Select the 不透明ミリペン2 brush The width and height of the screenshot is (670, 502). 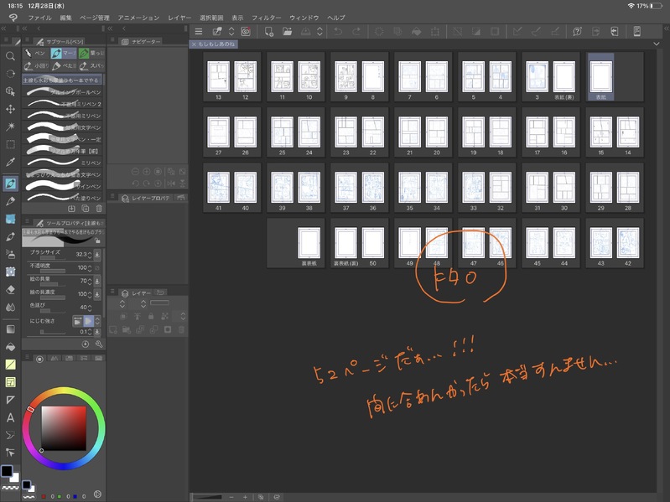pos(63,104)
